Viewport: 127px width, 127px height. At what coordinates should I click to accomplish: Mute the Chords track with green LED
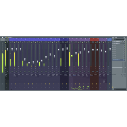tap(70, 42)
